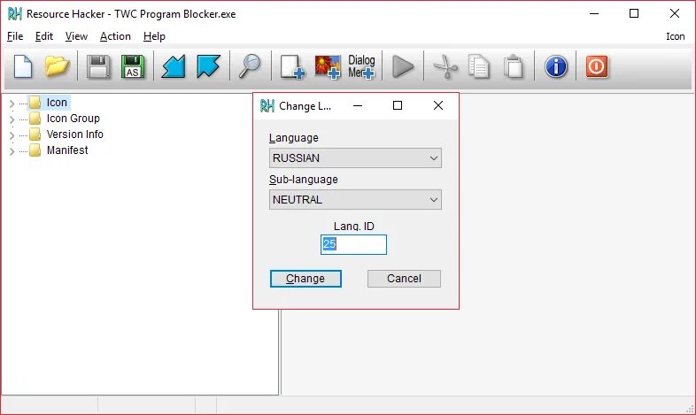Click the Change button
The image size is (696, 415).
click(305, 279)
